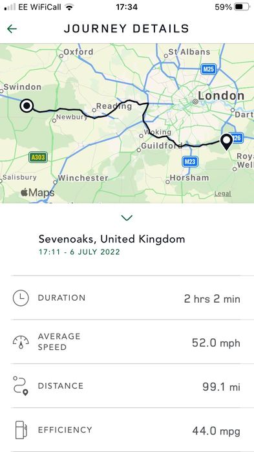Tap the Apple Maps logo
This screenshot has height=452, width=254.
coord(37,193)
